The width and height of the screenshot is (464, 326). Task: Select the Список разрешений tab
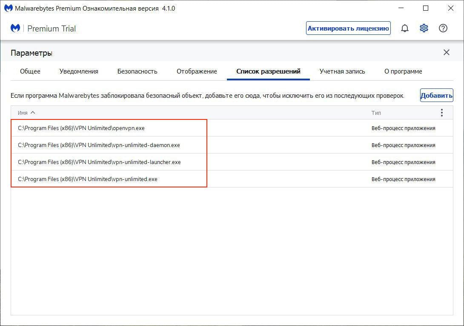pyautogui.click(x=268, y=71)
